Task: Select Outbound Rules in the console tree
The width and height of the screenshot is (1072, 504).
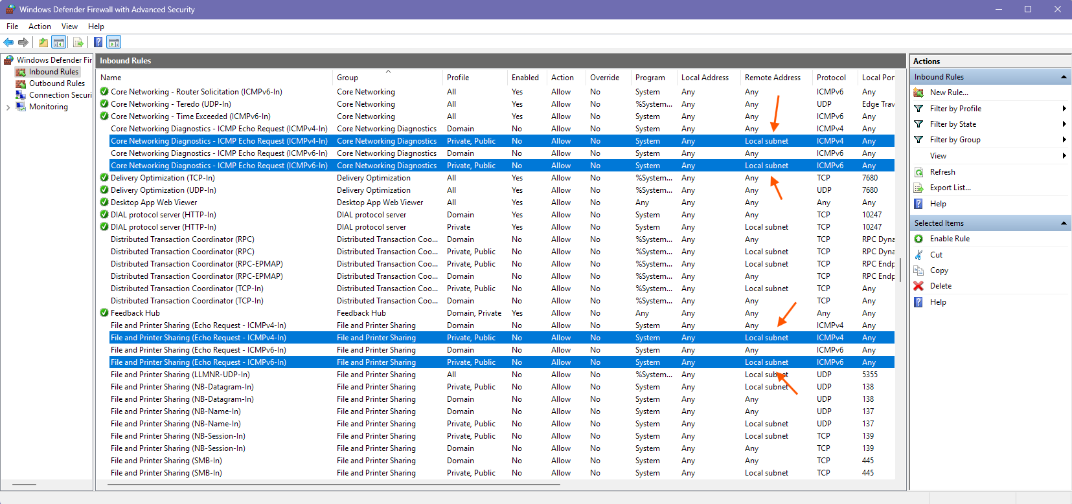Action: pos(56,83)
